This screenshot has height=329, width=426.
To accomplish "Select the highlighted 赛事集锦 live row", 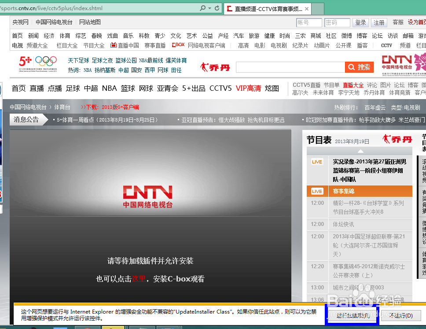I will (x=360, y=191).
